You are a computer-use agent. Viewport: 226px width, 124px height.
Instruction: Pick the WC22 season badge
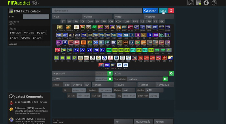[130, 28]
